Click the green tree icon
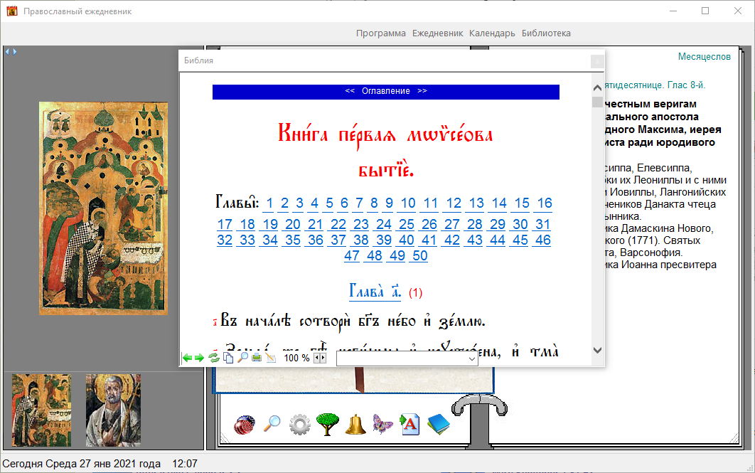The height and width of the screenshot is (473, 755). [x=328, y=425]
